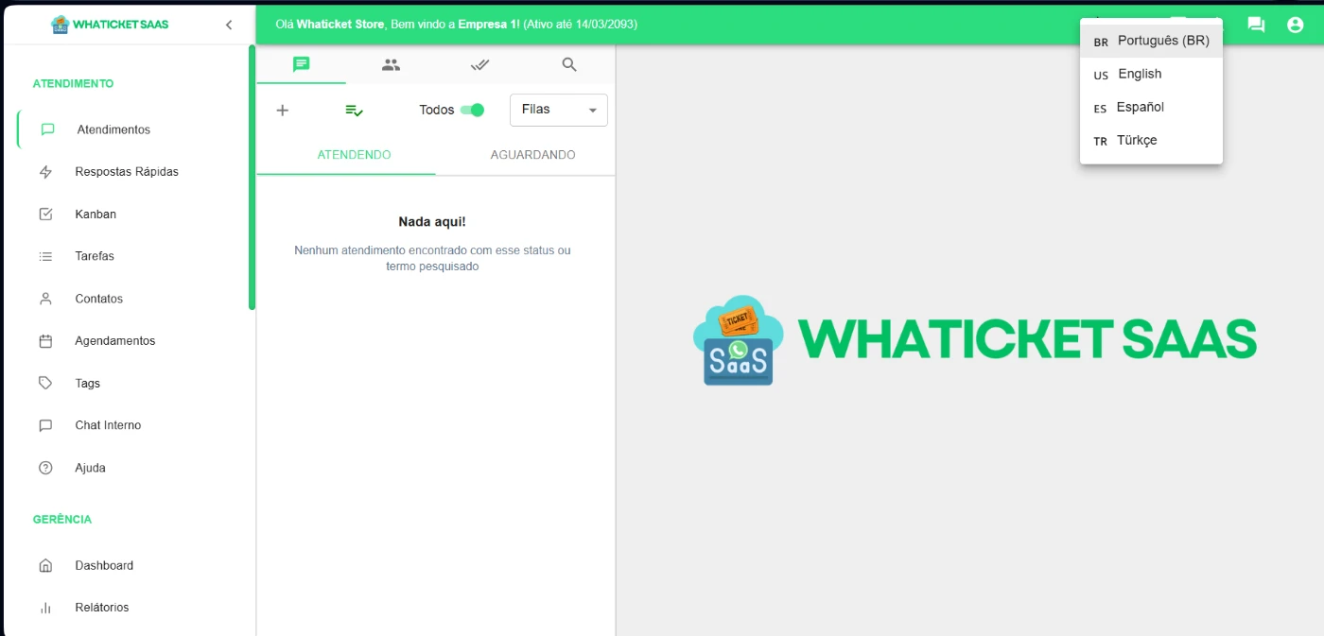Click the green checklist resolve-all icon
The image size is (1324, 636).
(355, 111)
